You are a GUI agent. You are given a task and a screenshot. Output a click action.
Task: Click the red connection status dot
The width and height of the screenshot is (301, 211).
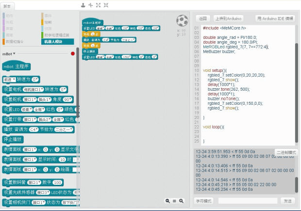[73, 53]
